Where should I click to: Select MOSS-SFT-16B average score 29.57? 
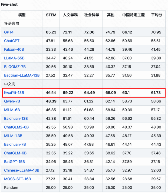pos(156,179)
